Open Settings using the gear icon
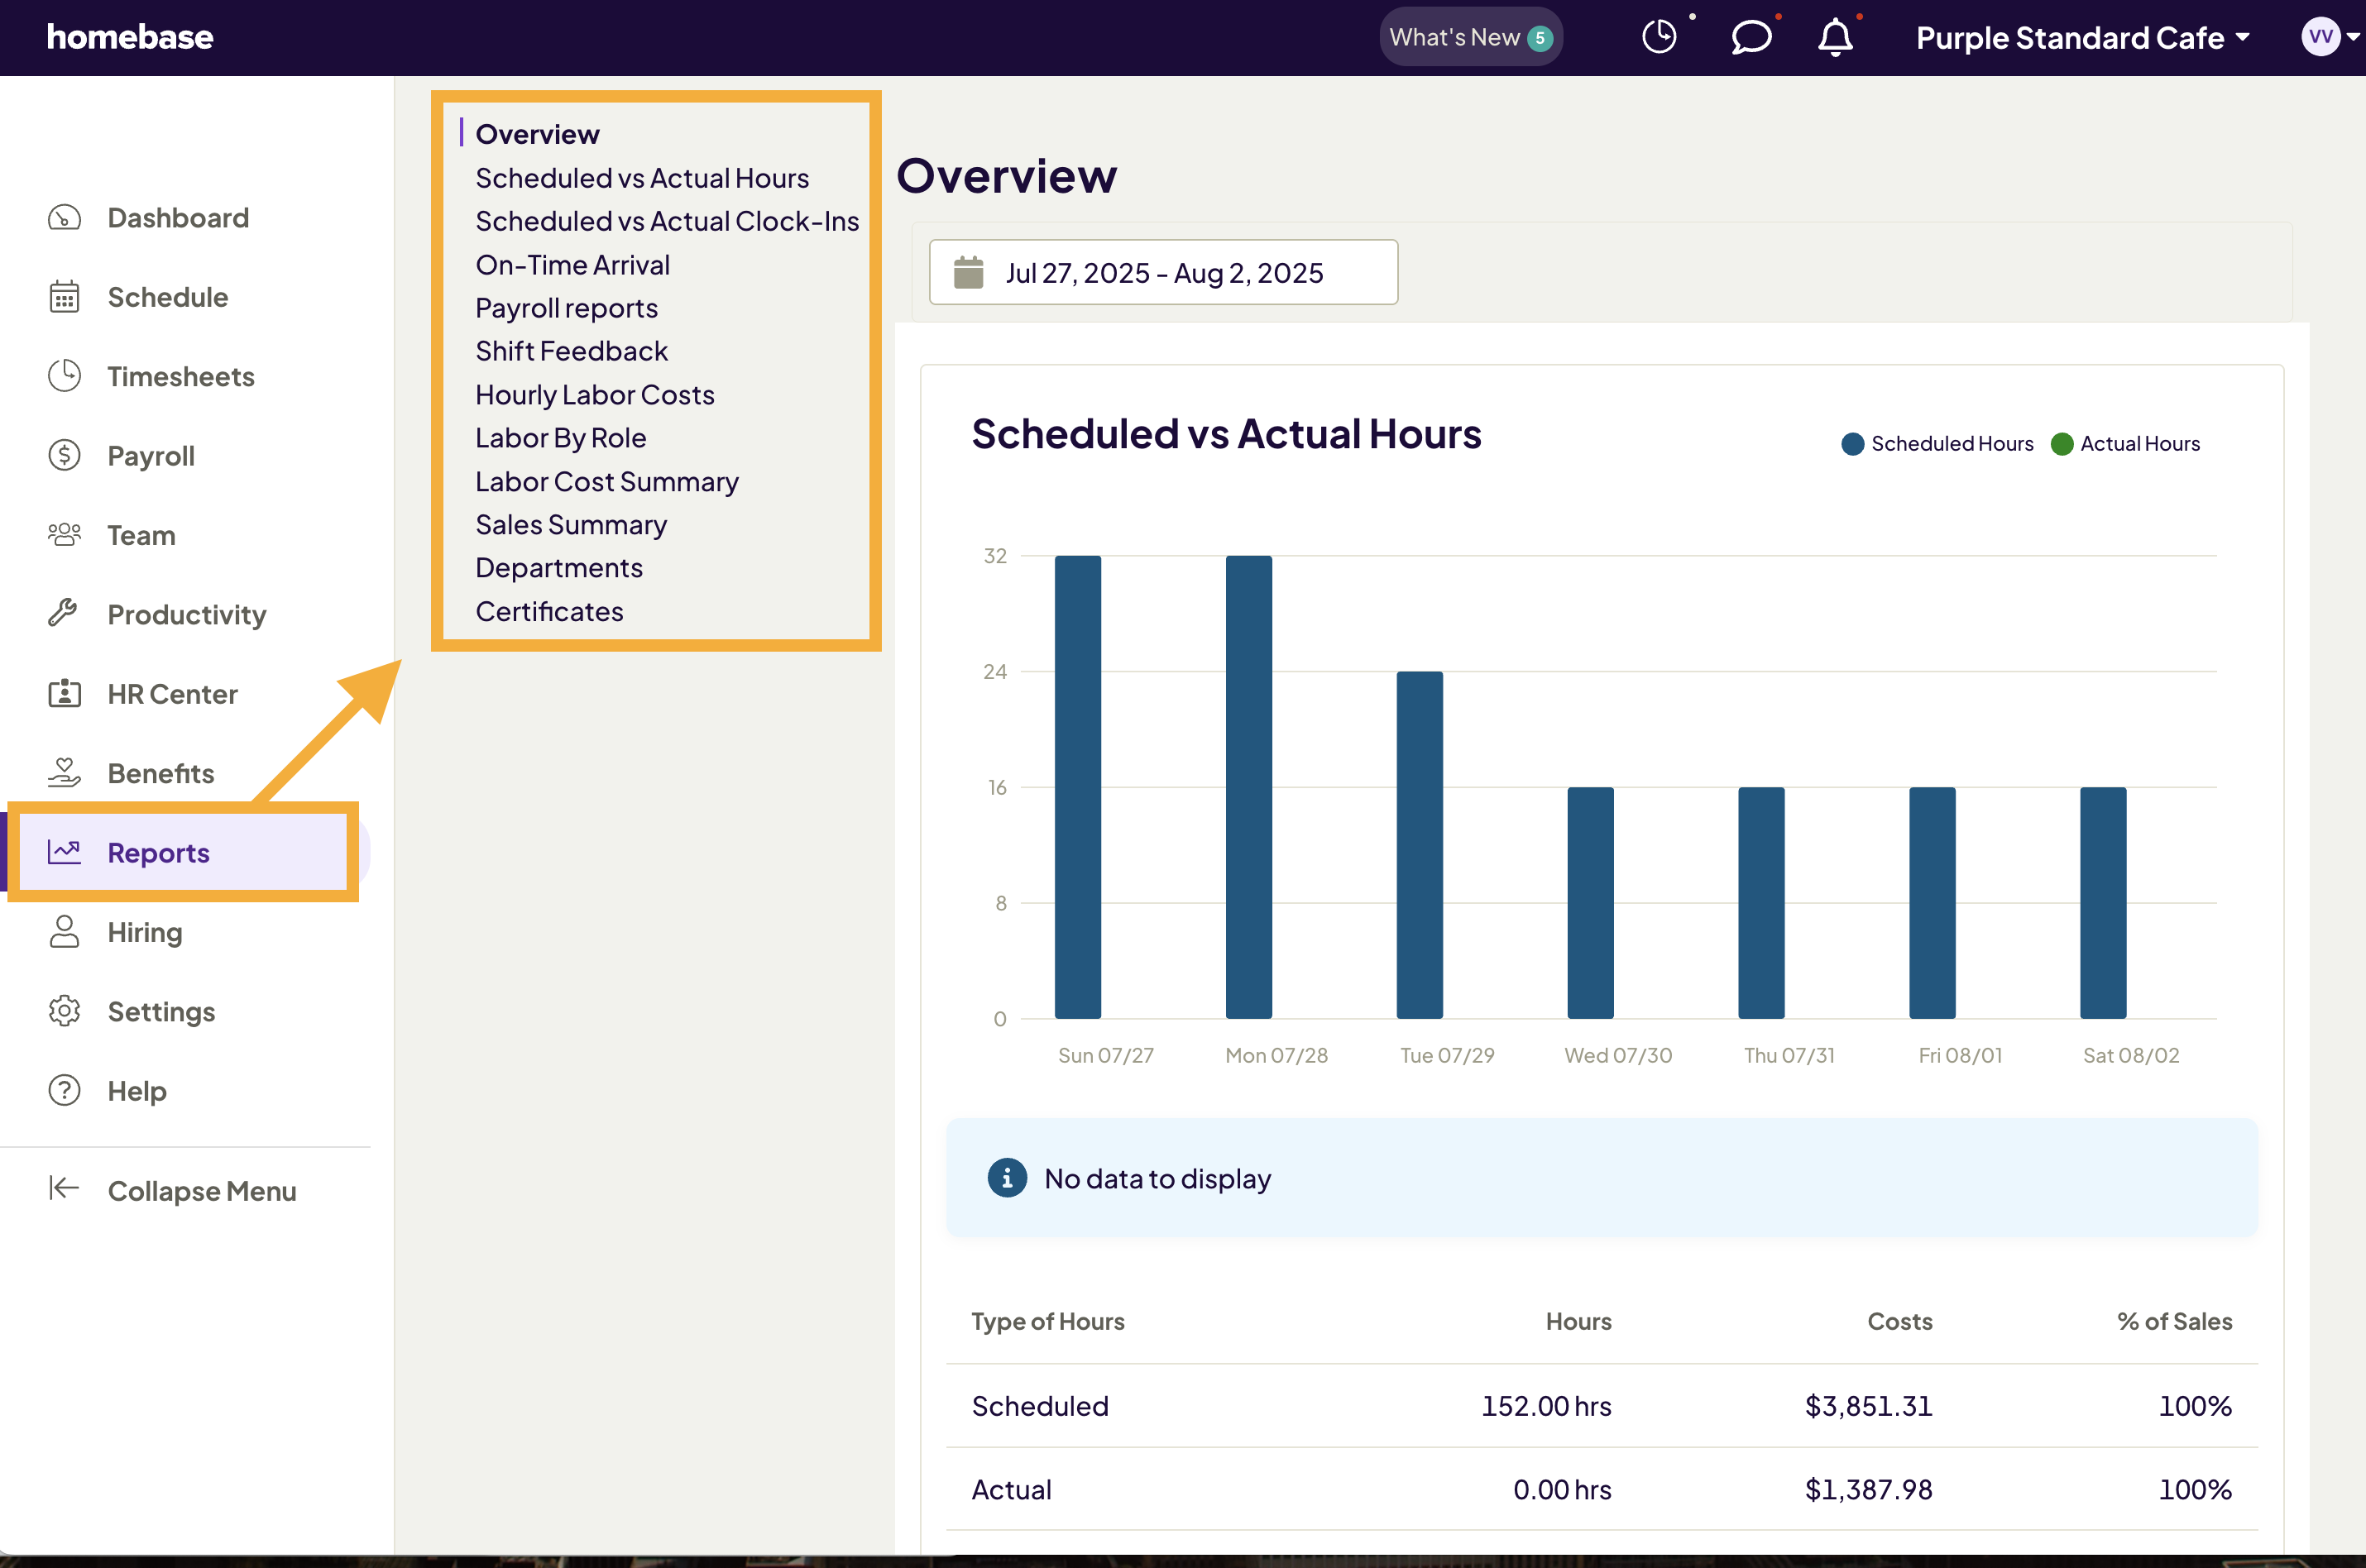The width and height of the screenshot is (2366, 1568). tap(64, 1011)
